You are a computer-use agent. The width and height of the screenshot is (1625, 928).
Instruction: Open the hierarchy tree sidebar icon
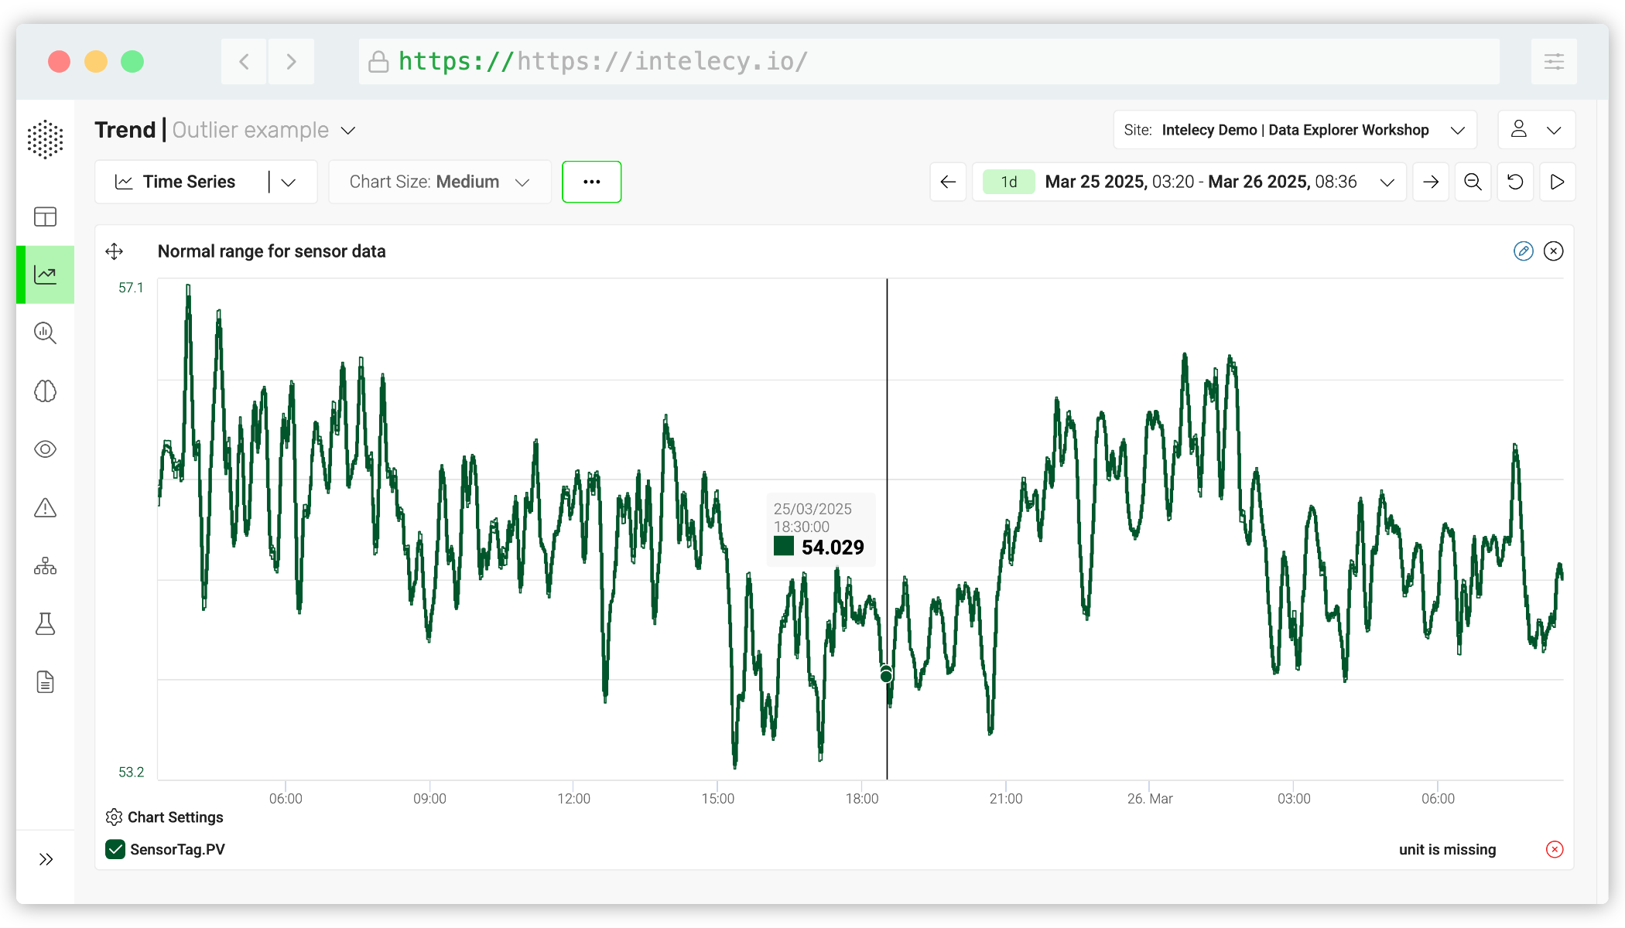[x=45, y=566]
